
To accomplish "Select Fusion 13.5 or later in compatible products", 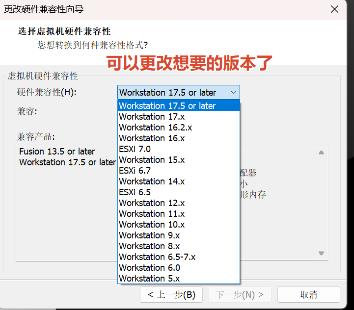I will click(x=57, y=152).
